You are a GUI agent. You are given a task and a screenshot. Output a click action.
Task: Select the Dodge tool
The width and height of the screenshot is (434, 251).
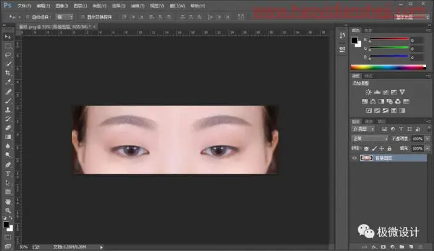tap(8, 155)
